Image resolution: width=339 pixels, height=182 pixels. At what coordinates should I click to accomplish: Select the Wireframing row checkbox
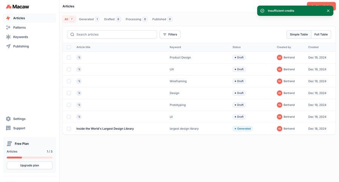pos(69,81)
